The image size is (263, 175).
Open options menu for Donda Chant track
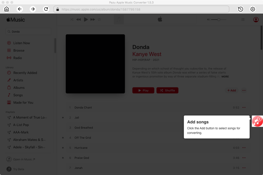click(244, 108)
